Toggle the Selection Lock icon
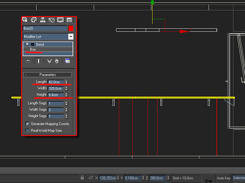 82,178
